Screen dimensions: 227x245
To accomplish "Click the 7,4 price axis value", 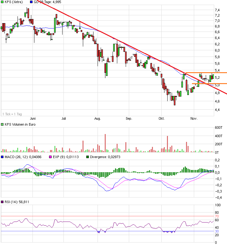I will tap(217, 10).
